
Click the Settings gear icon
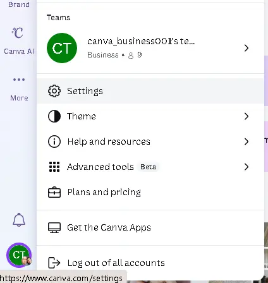[x=54, y=91]
